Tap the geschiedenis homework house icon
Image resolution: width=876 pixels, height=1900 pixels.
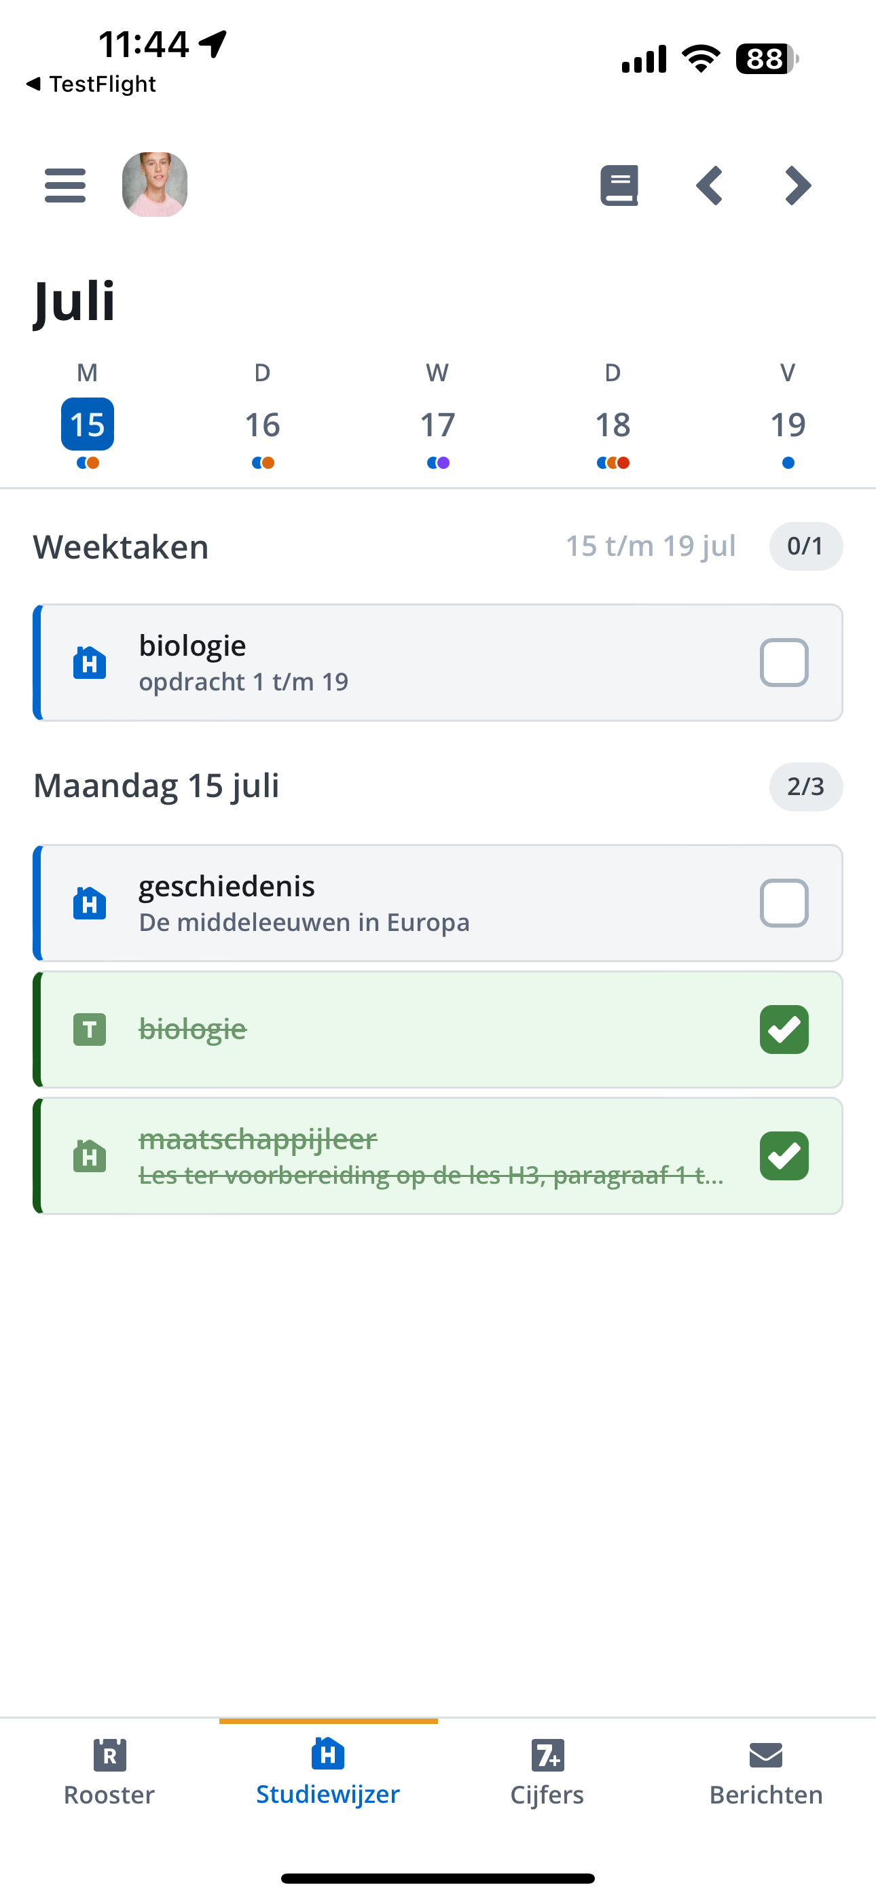89,903
